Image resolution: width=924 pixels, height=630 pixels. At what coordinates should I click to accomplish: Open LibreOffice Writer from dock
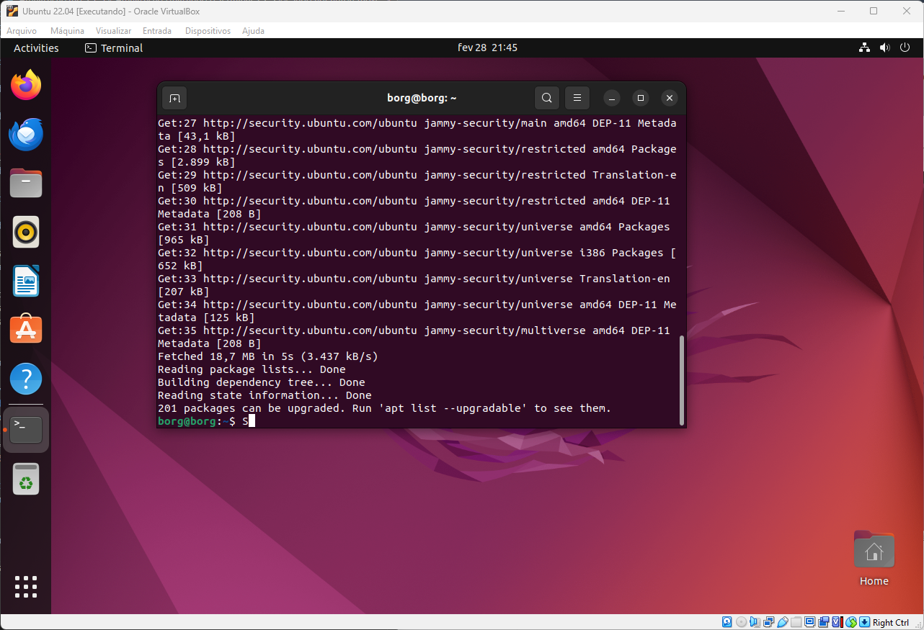(26, 281)
